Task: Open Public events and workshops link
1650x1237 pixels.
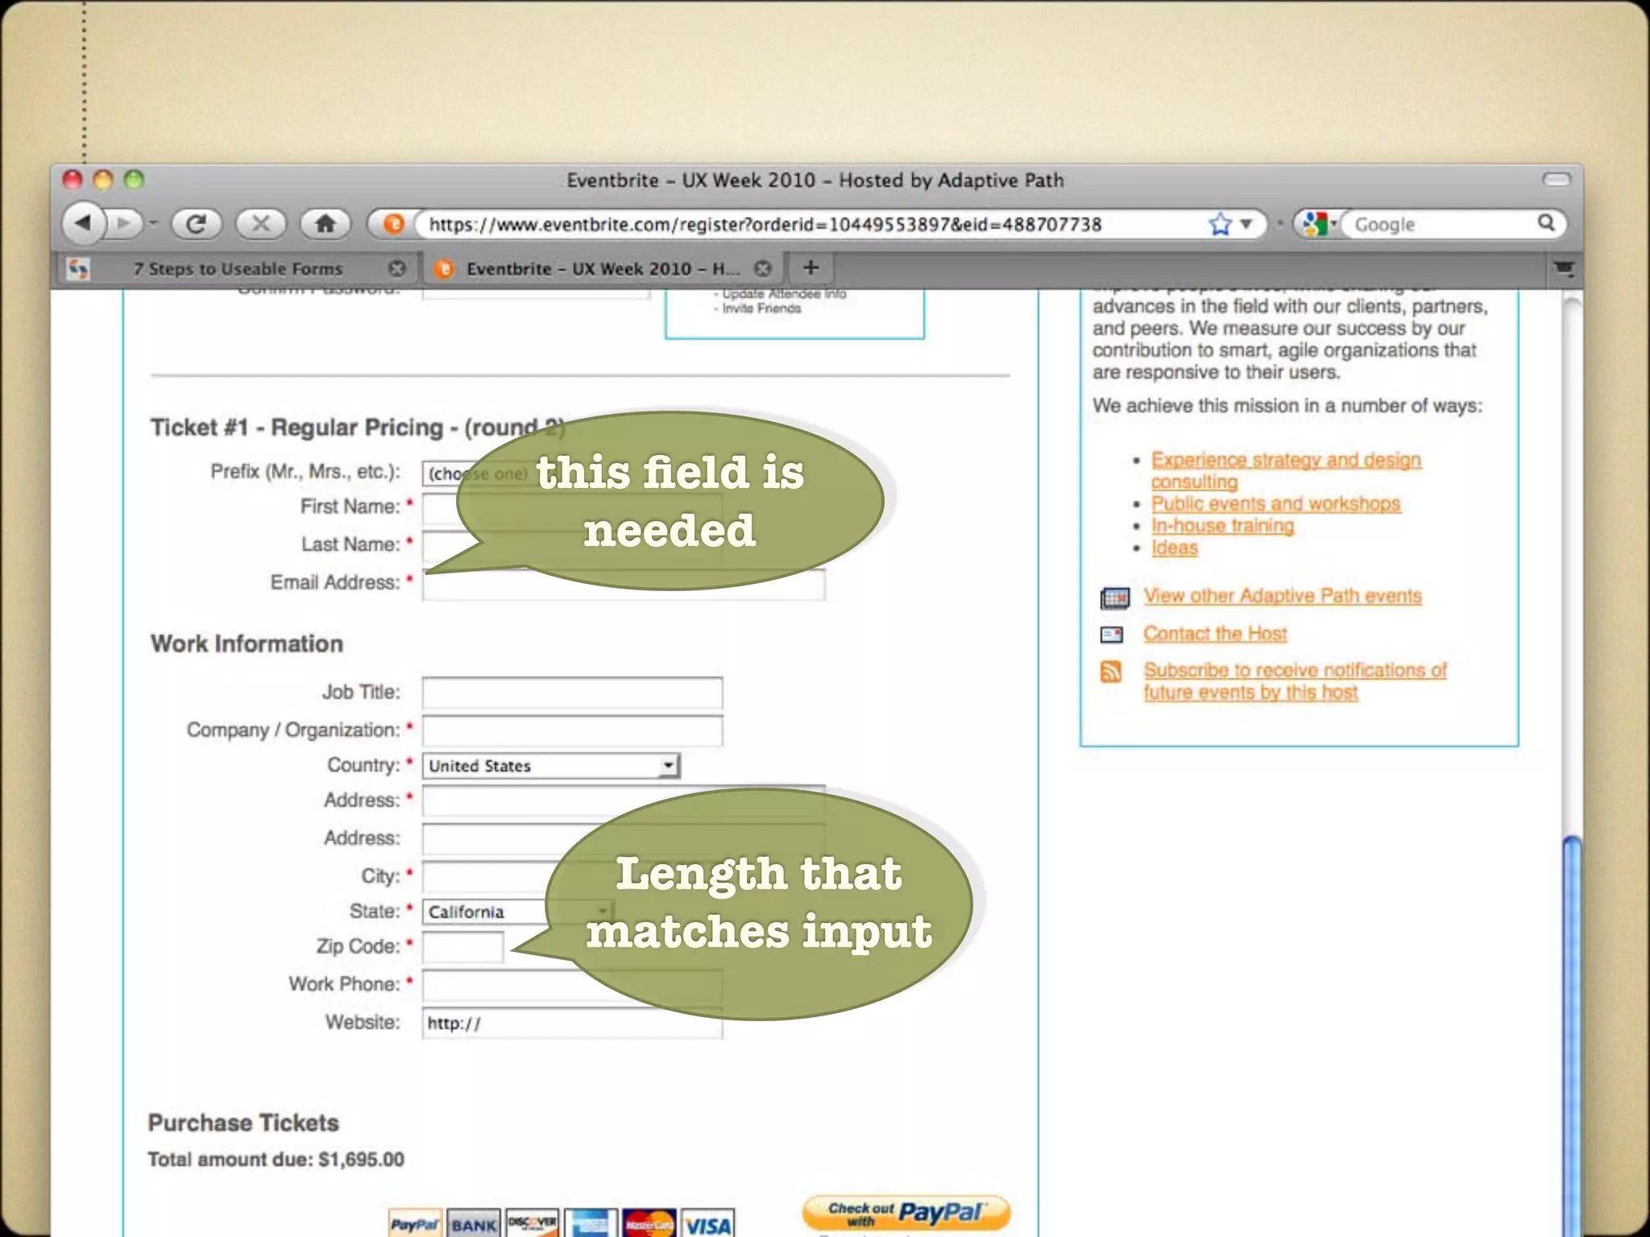Action: coord(1275,504)
